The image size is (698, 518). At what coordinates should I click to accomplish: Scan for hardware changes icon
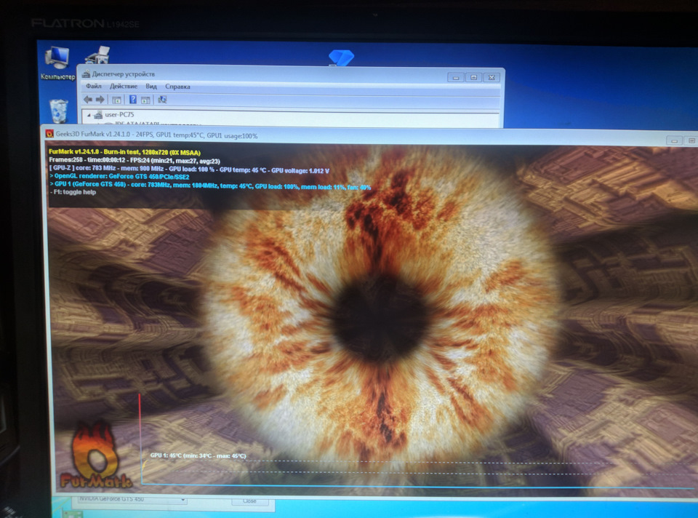click(162, 100)
